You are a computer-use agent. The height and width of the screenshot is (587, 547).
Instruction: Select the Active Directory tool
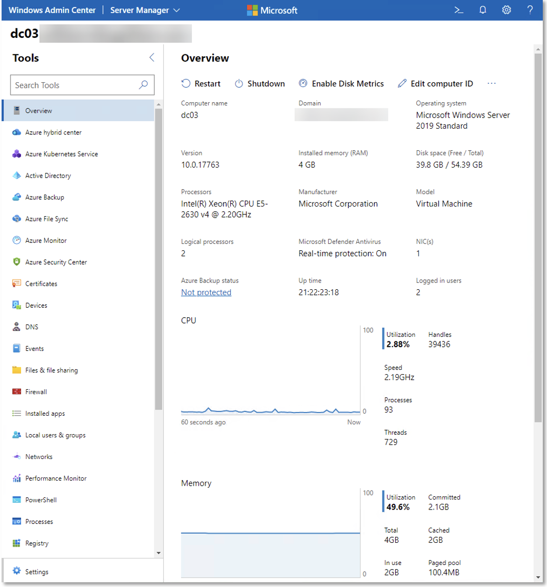[47, 175]
